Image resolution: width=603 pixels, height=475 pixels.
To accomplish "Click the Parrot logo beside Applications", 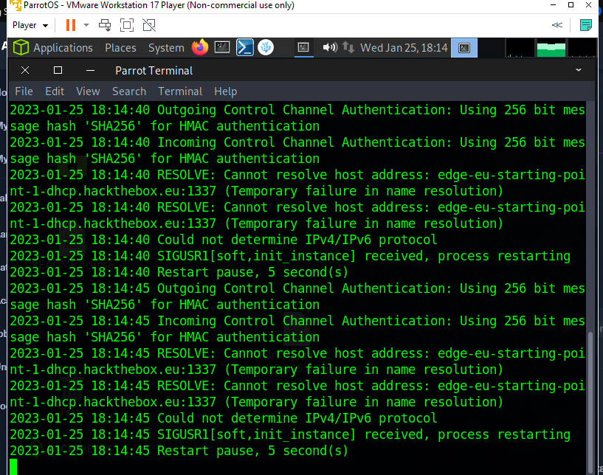I will point(20,46).
